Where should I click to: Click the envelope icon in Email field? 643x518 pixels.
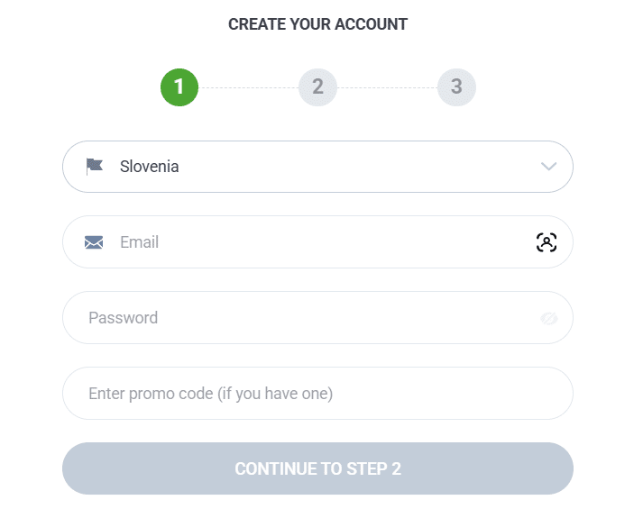tap(94, 242)
